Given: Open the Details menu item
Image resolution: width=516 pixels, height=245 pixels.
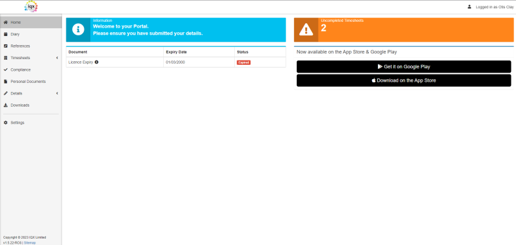Looking at the screenshot, I should pyautogui.click(x=31, y=93).
